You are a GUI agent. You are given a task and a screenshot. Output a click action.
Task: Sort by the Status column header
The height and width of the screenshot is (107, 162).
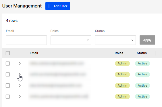[142, 53]
